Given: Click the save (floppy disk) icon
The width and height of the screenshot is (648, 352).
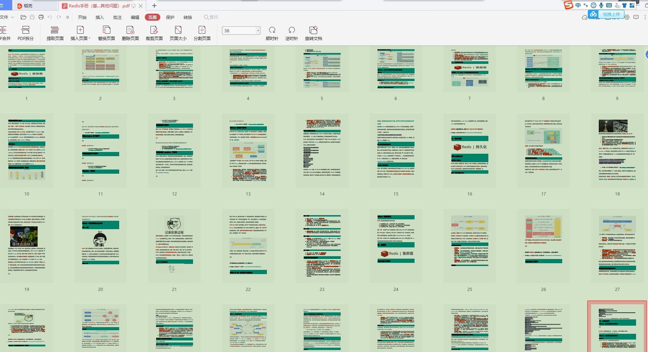Looking at the screenshot, I should tap(32, 17).
